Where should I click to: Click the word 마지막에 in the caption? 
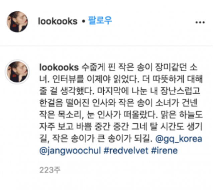113,91
